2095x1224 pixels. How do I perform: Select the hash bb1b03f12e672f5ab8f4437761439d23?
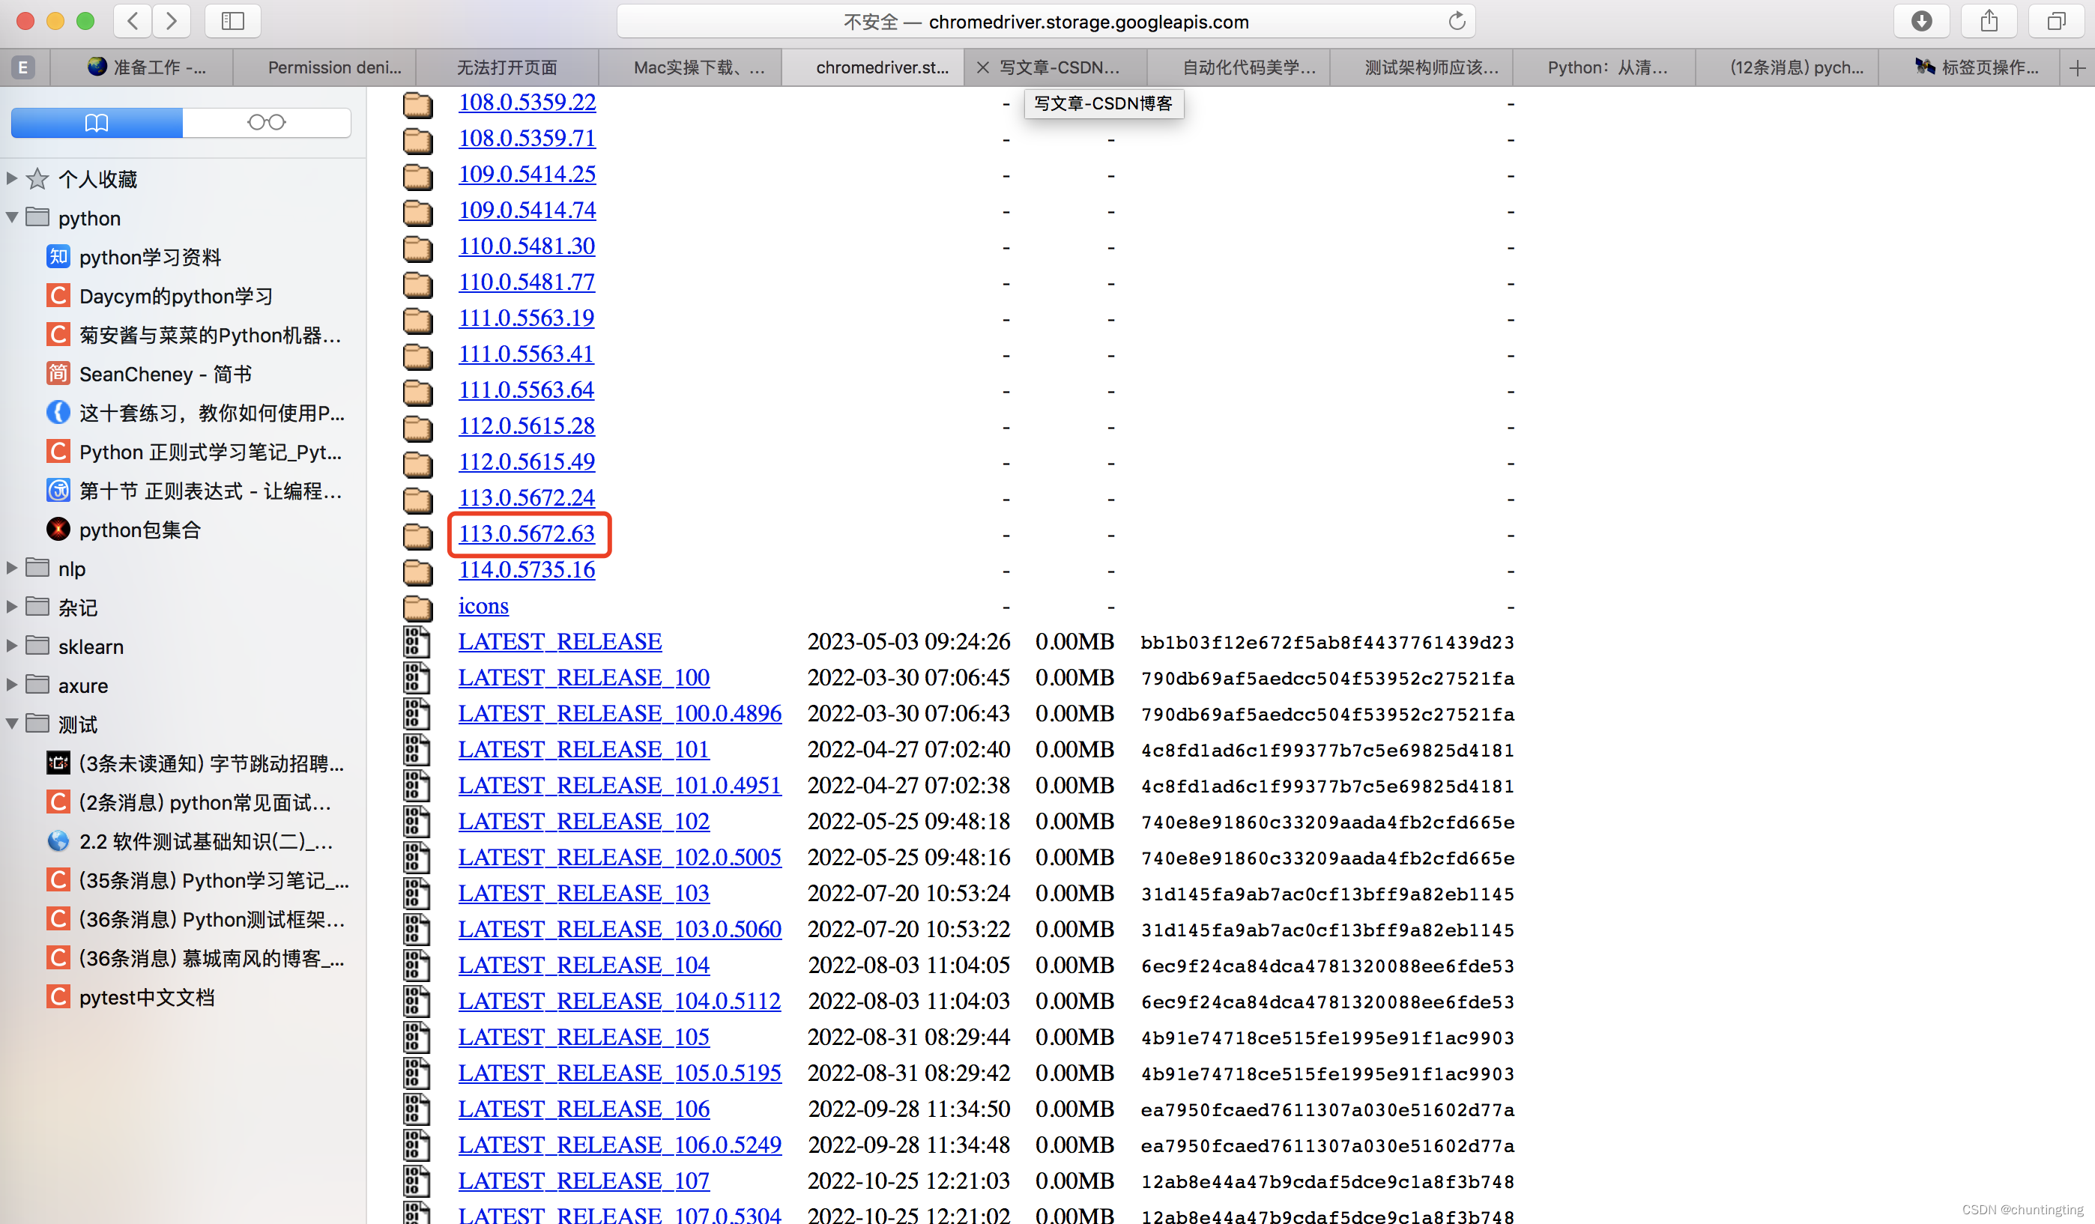(1327, 642)
